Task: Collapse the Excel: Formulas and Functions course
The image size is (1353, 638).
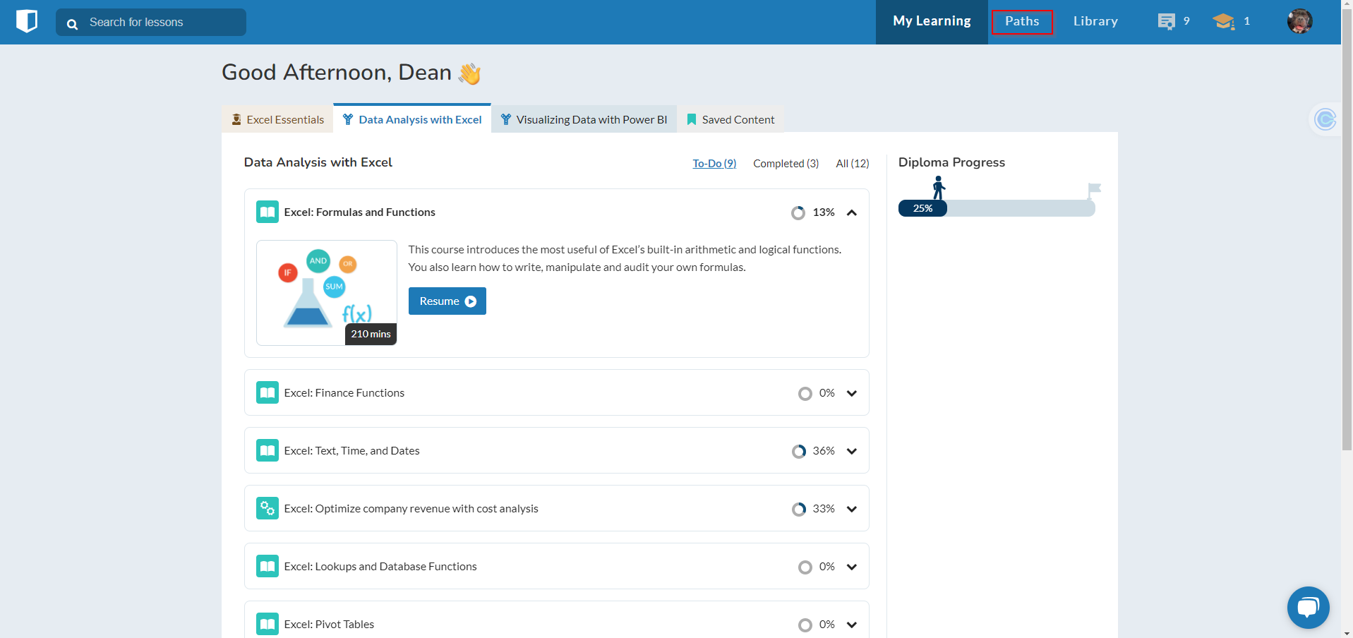Action: coord(852,212)
